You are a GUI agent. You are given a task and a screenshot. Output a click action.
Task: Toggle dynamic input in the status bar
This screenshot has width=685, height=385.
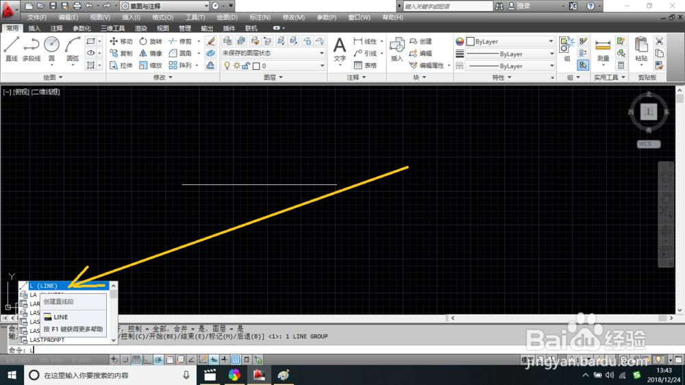(x=213, y=360)
